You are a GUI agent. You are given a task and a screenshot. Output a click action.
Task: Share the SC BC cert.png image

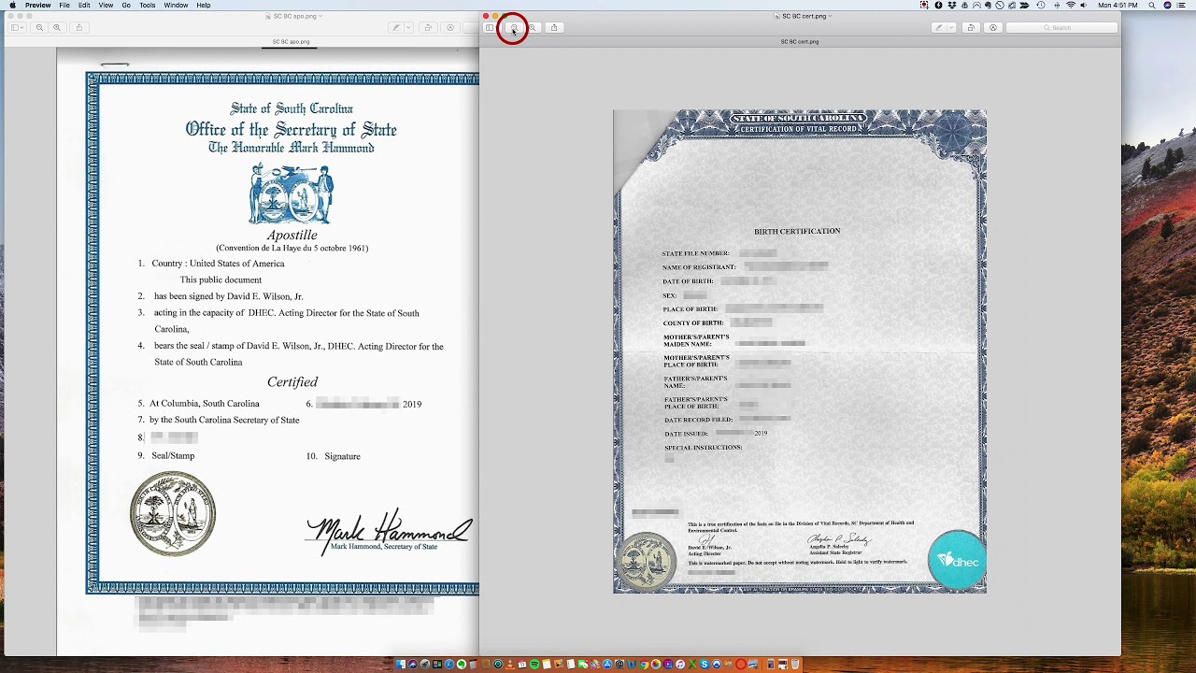pyautogui.click(x=554, y=28)
